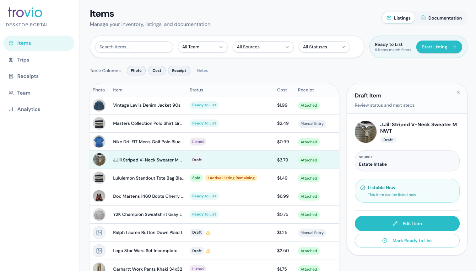Click Attached badge on Lego Star Wars row

[x=309, y=251]
